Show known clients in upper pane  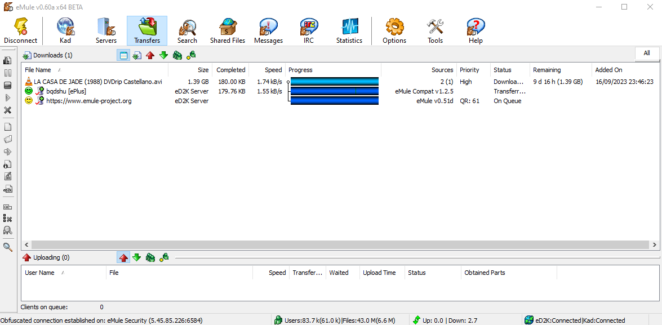[x=191, y=55]
